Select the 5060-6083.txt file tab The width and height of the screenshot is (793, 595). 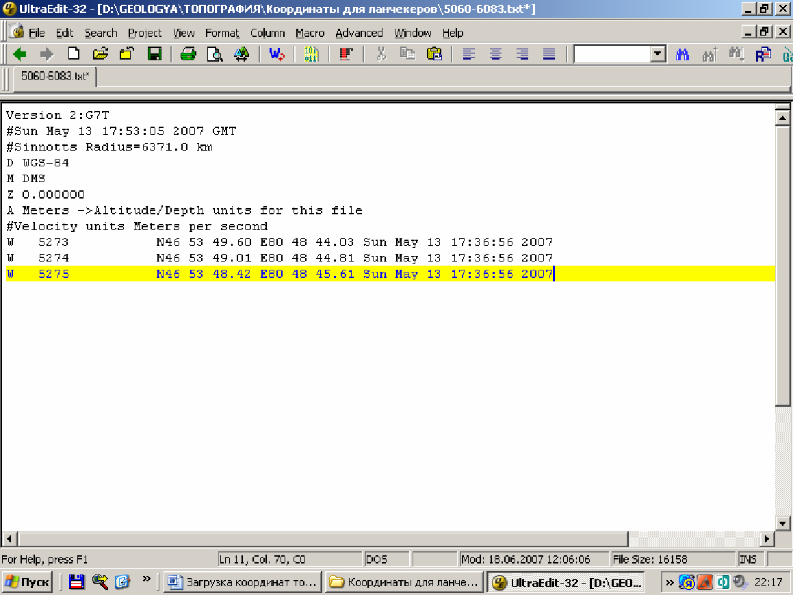point(55,77)
